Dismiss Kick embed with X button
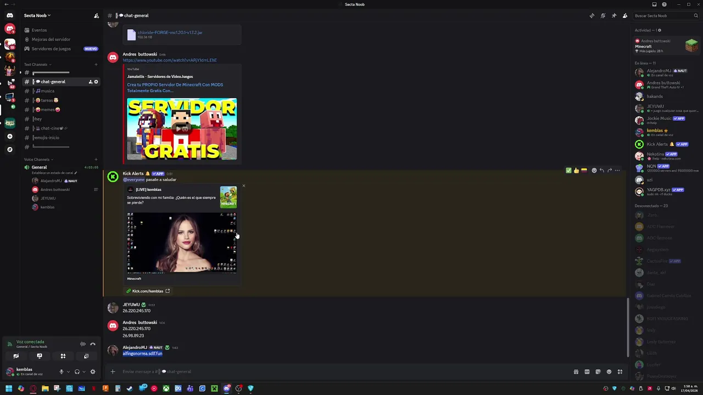 click(244, 185)
